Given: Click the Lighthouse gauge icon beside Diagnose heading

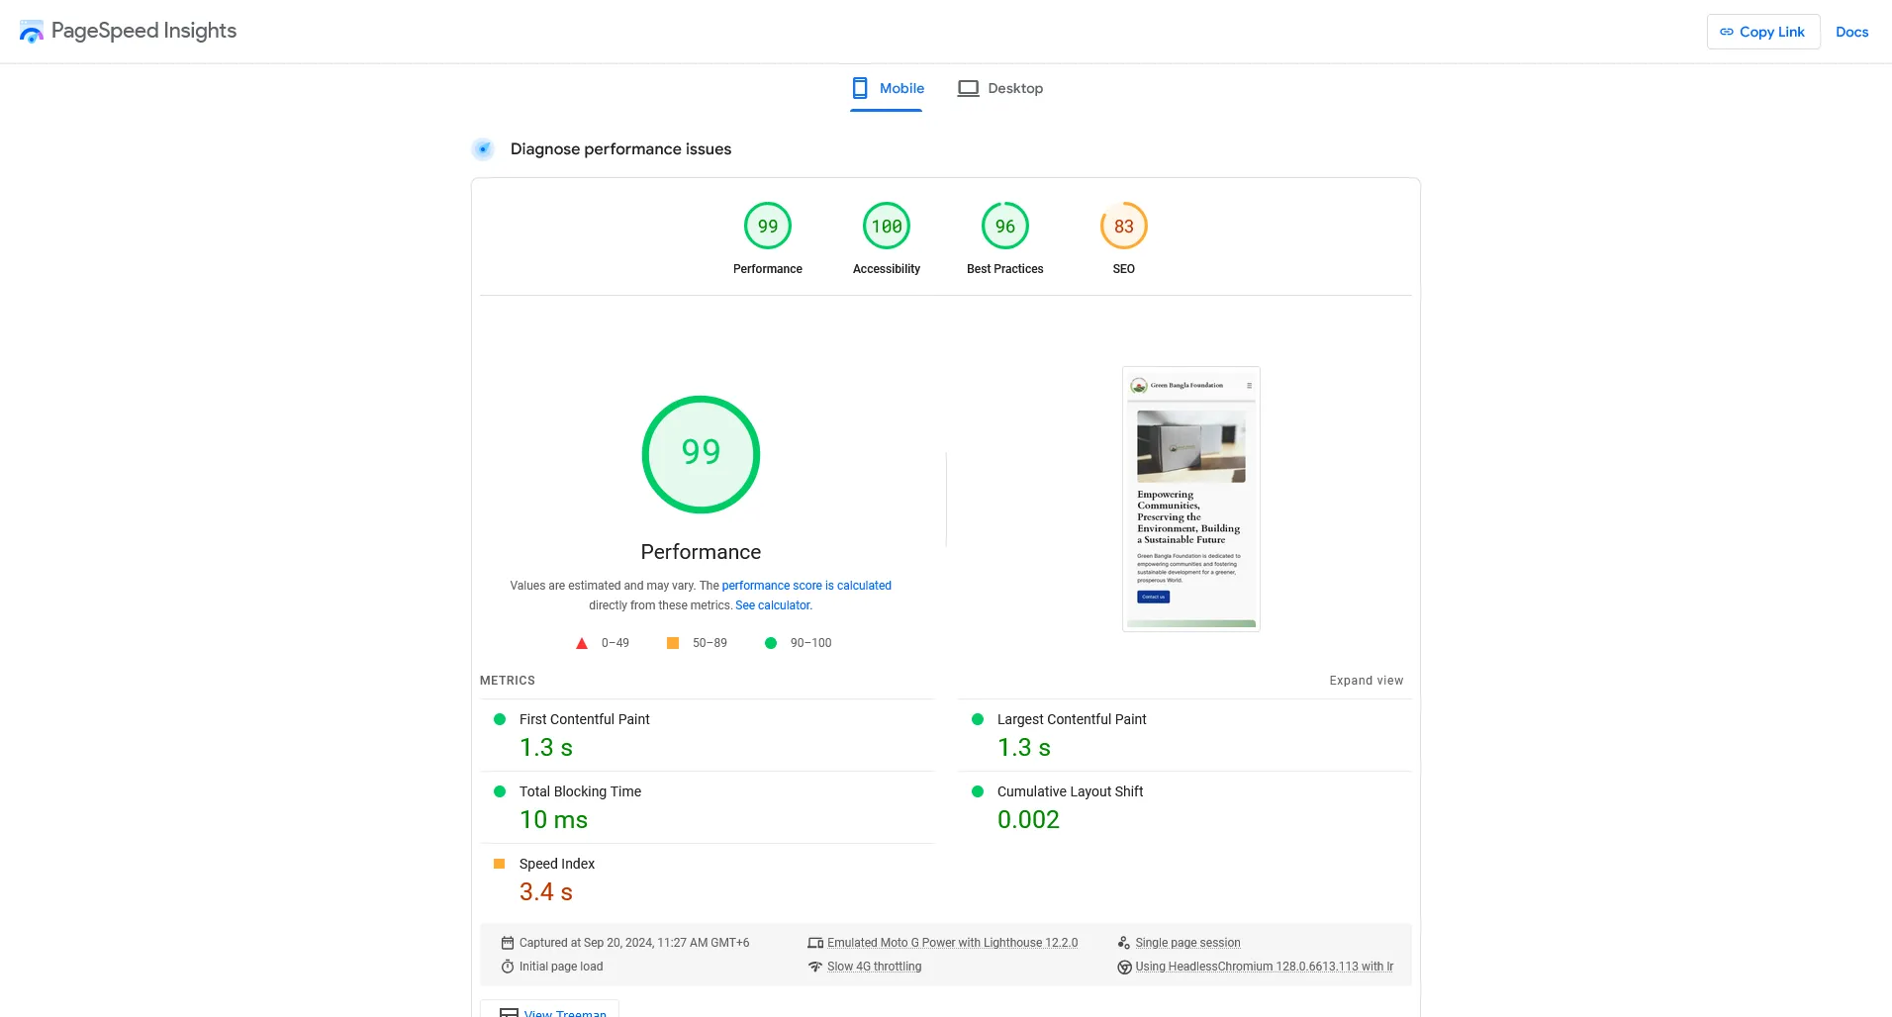Looking at the screenshot, I should 482,148.
